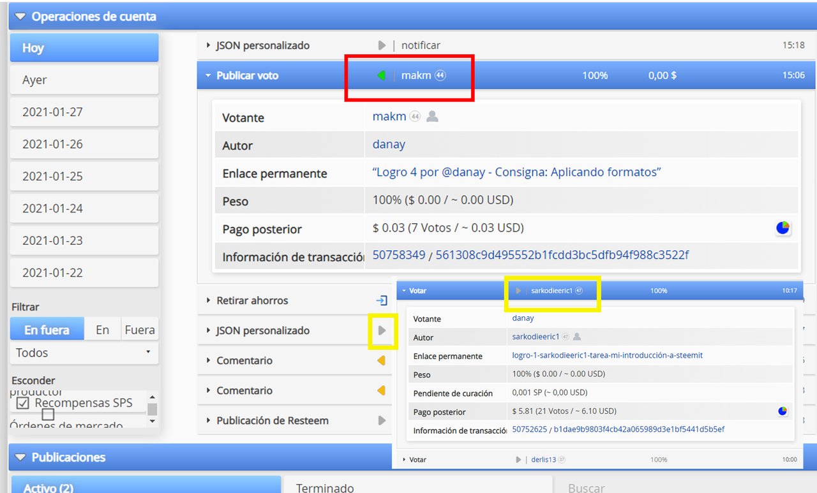This screenshot has width=817, height=493.
Task: Click reputation badge 47 in Votar header row
Action: pos(579,291)
